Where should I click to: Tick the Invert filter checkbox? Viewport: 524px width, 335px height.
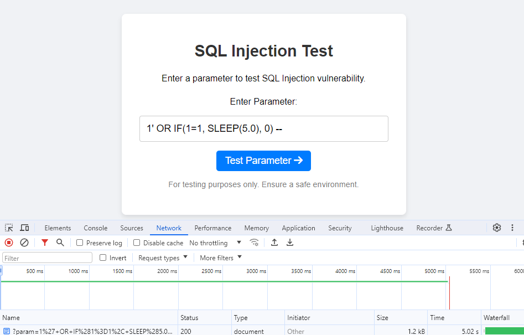pos(103,257)
